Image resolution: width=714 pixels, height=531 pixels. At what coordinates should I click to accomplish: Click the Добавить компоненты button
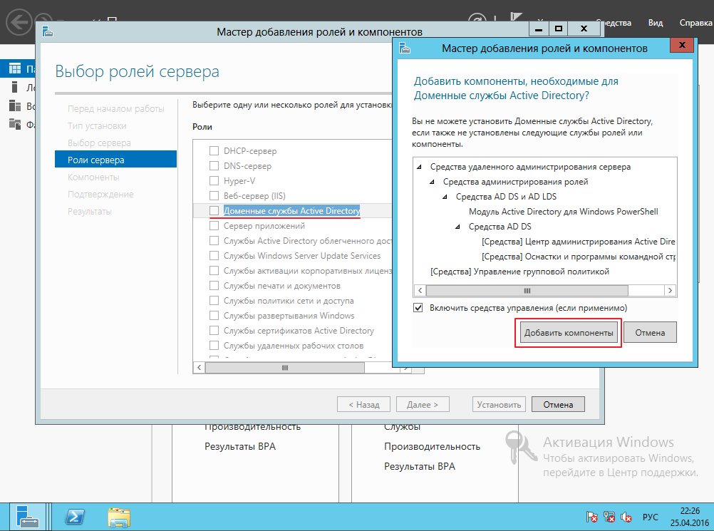point(568,333)
